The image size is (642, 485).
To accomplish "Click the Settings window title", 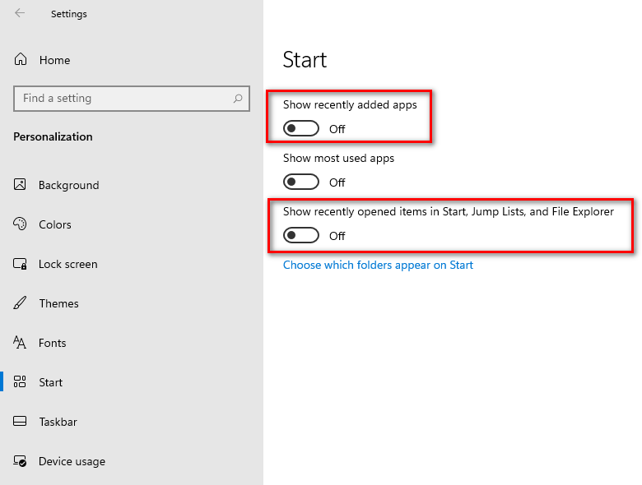I will tap(69, 14).
